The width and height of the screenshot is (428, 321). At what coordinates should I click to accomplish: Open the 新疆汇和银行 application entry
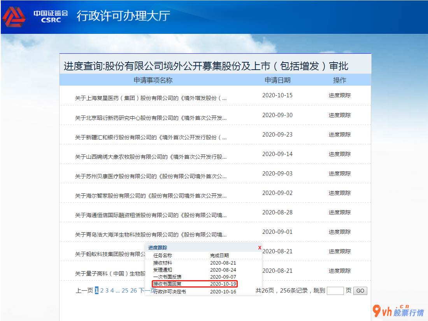(x=151, y=137)
